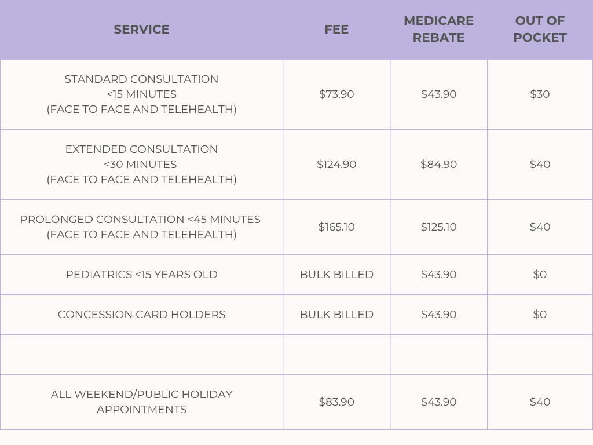This screenshot has height=445, width=593.
Task: Click BULK BILLED in the Pediatrics row
Action: coord(336,275)
